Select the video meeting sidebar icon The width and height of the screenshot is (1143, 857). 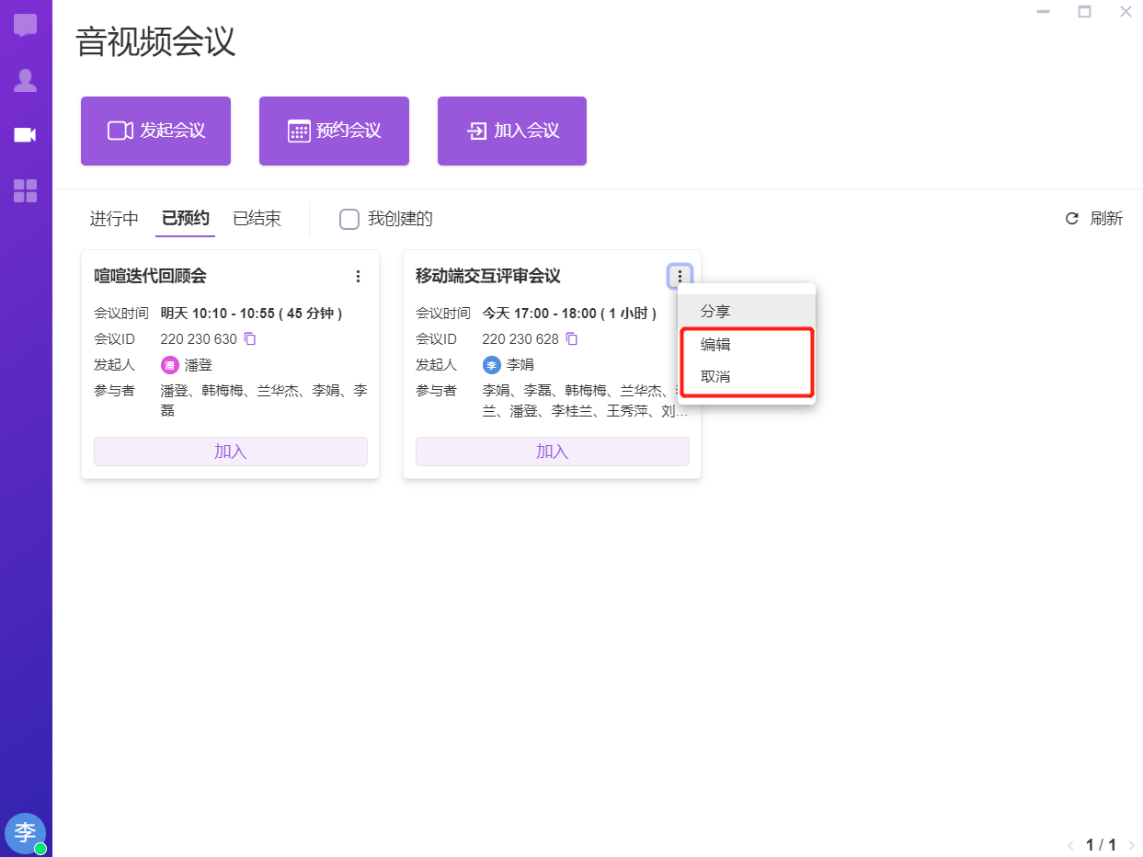pyautogui.click(x=26, y=135)
